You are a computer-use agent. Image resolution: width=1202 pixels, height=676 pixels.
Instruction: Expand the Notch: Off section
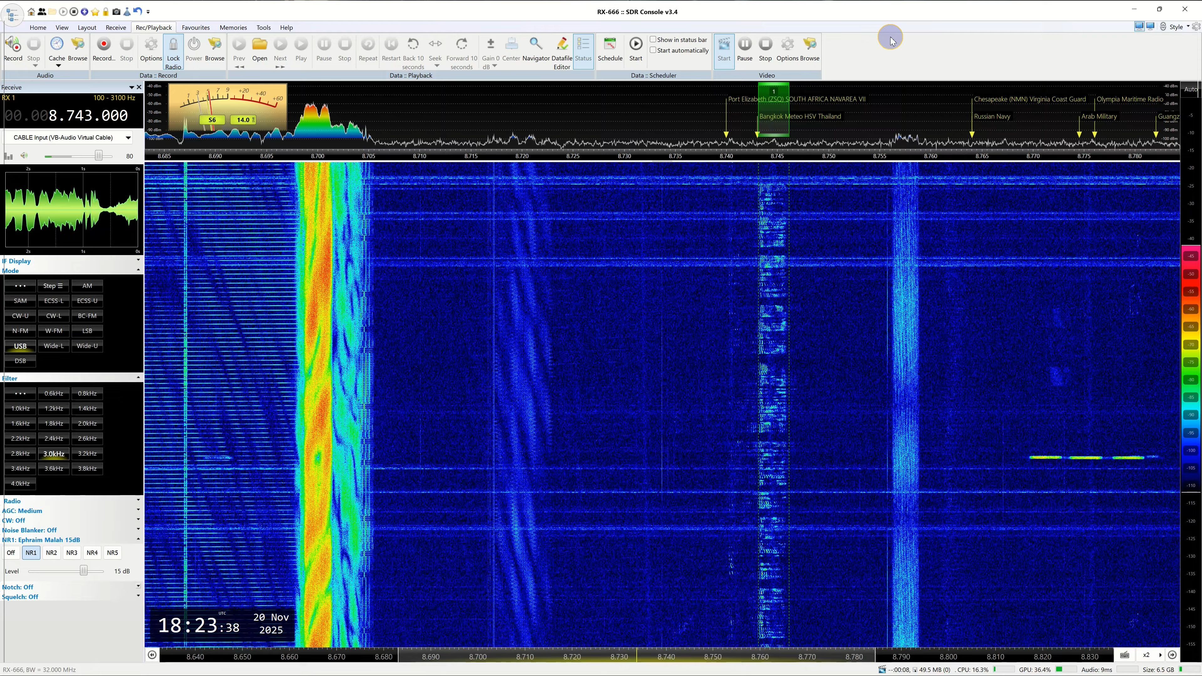pos(138,586)
